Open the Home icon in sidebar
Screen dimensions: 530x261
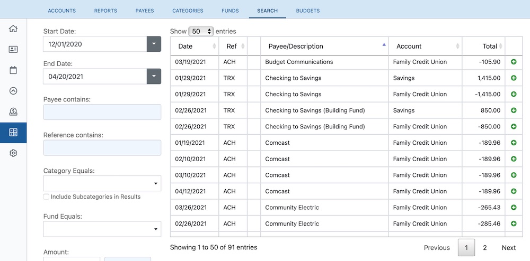(13, 29)
